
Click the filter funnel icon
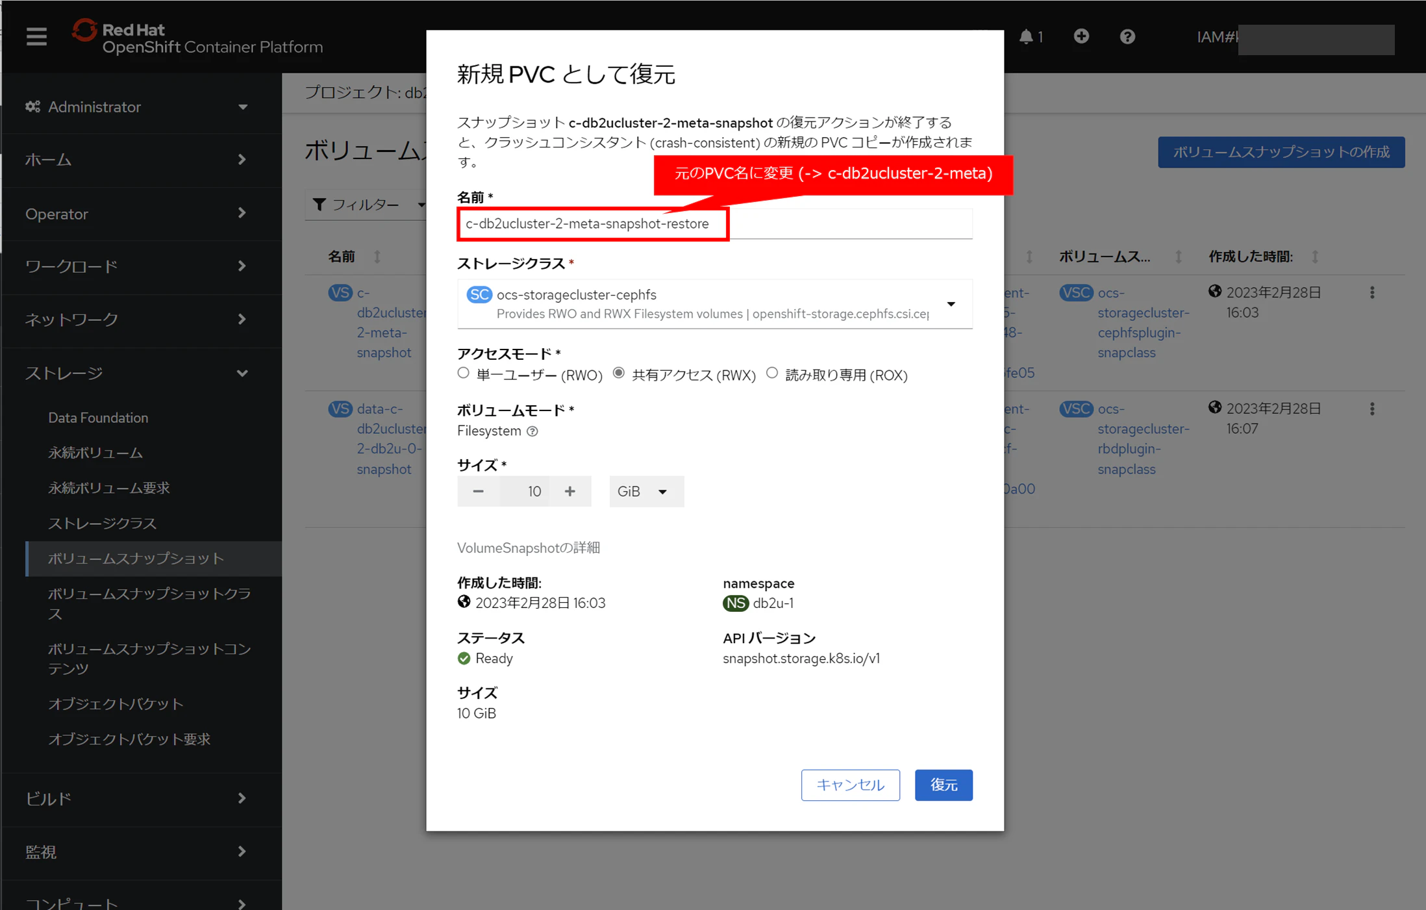point(319,205)
